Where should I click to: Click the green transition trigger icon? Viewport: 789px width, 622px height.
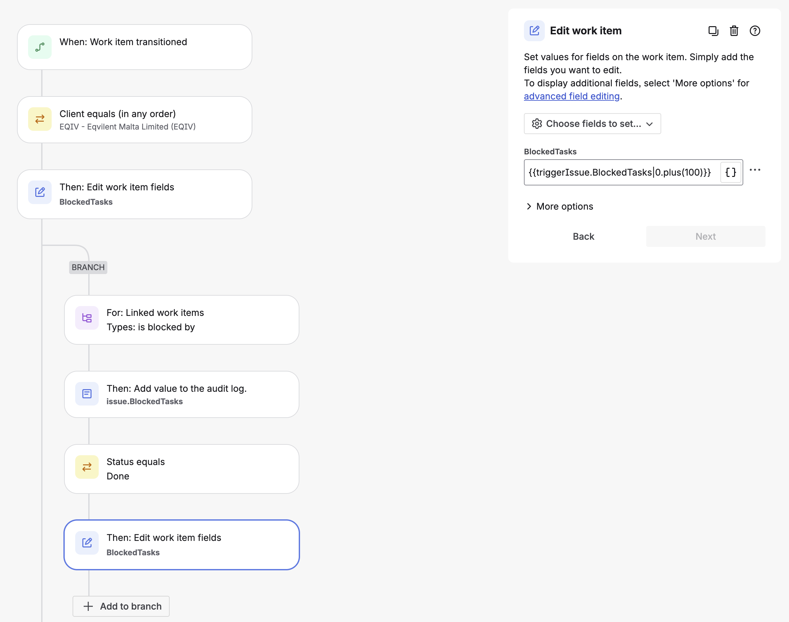tap(40, 47)
